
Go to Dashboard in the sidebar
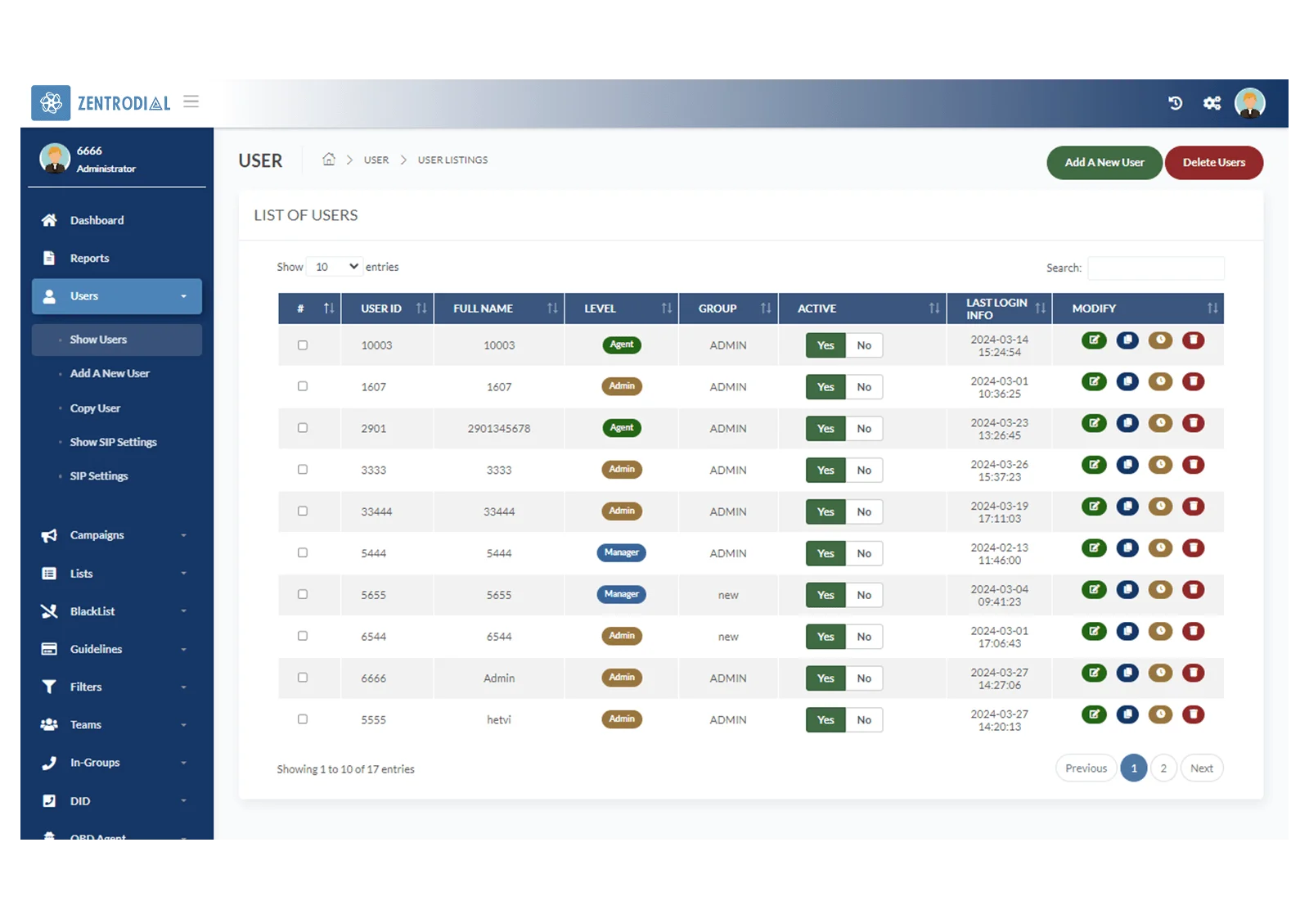tap(97, 220)
